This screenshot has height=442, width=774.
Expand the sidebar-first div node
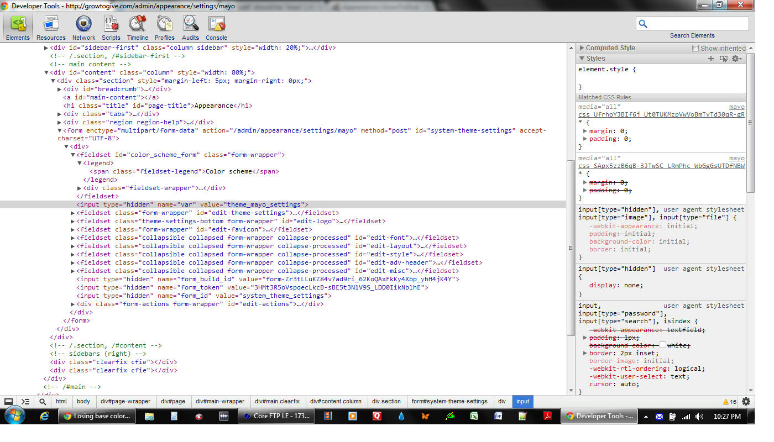click(46, 48)
